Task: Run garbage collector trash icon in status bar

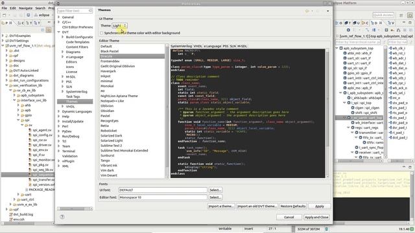Action: pos(326,229)
